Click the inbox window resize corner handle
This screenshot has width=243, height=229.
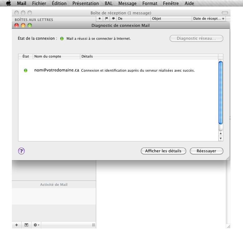coord(228,226)
